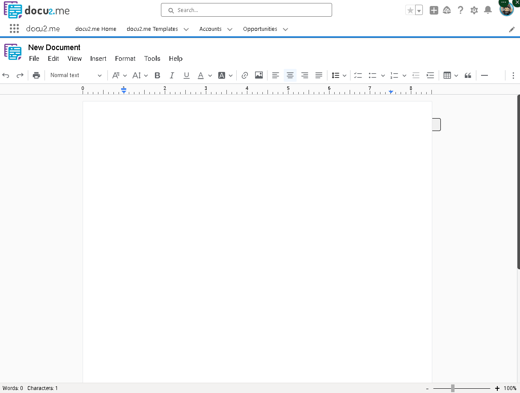Print the document
This screenshot has height=393, width=520.
36,75
